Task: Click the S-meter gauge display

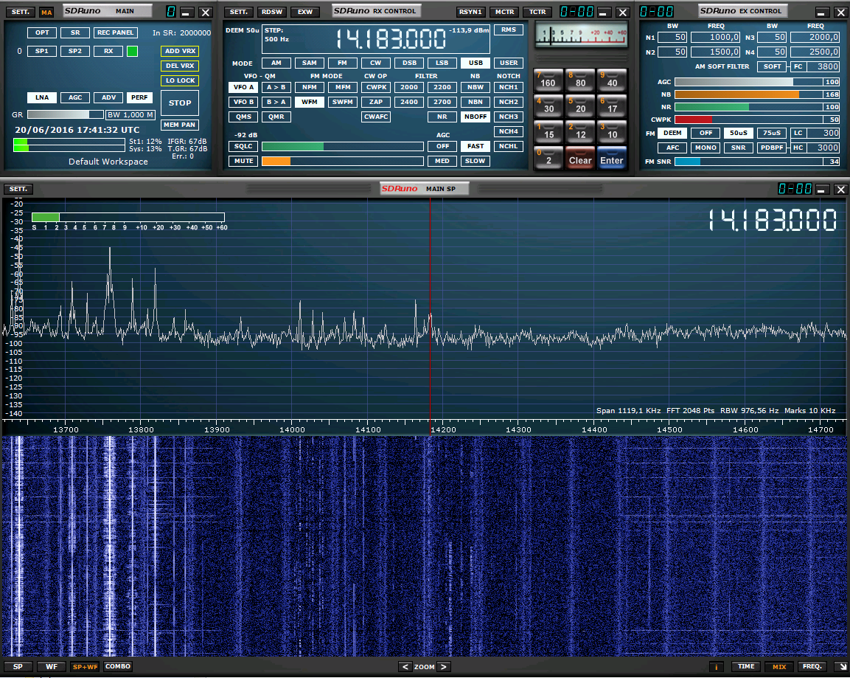Action: (x=581, y=35)
